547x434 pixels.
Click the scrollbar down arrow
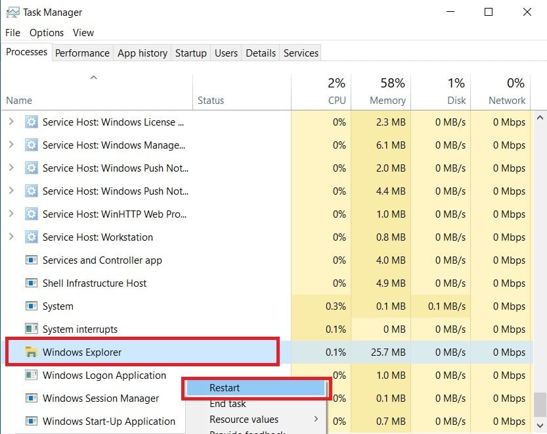[540, 425]
